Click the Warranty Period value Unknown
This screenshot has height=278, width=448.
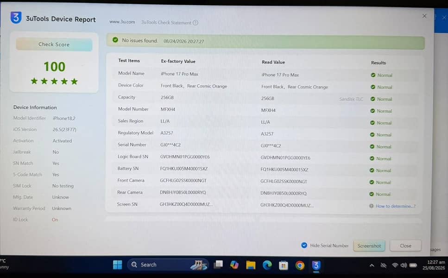coord(62,208)
